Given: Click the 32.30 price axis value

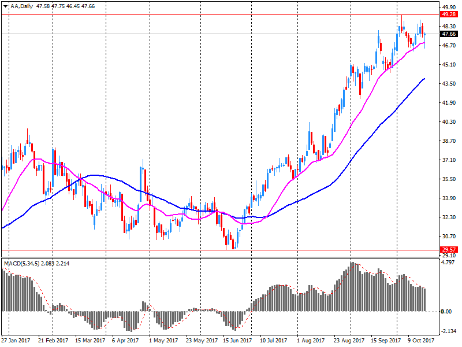Looking at the screenshot, I should pos(449,217).
